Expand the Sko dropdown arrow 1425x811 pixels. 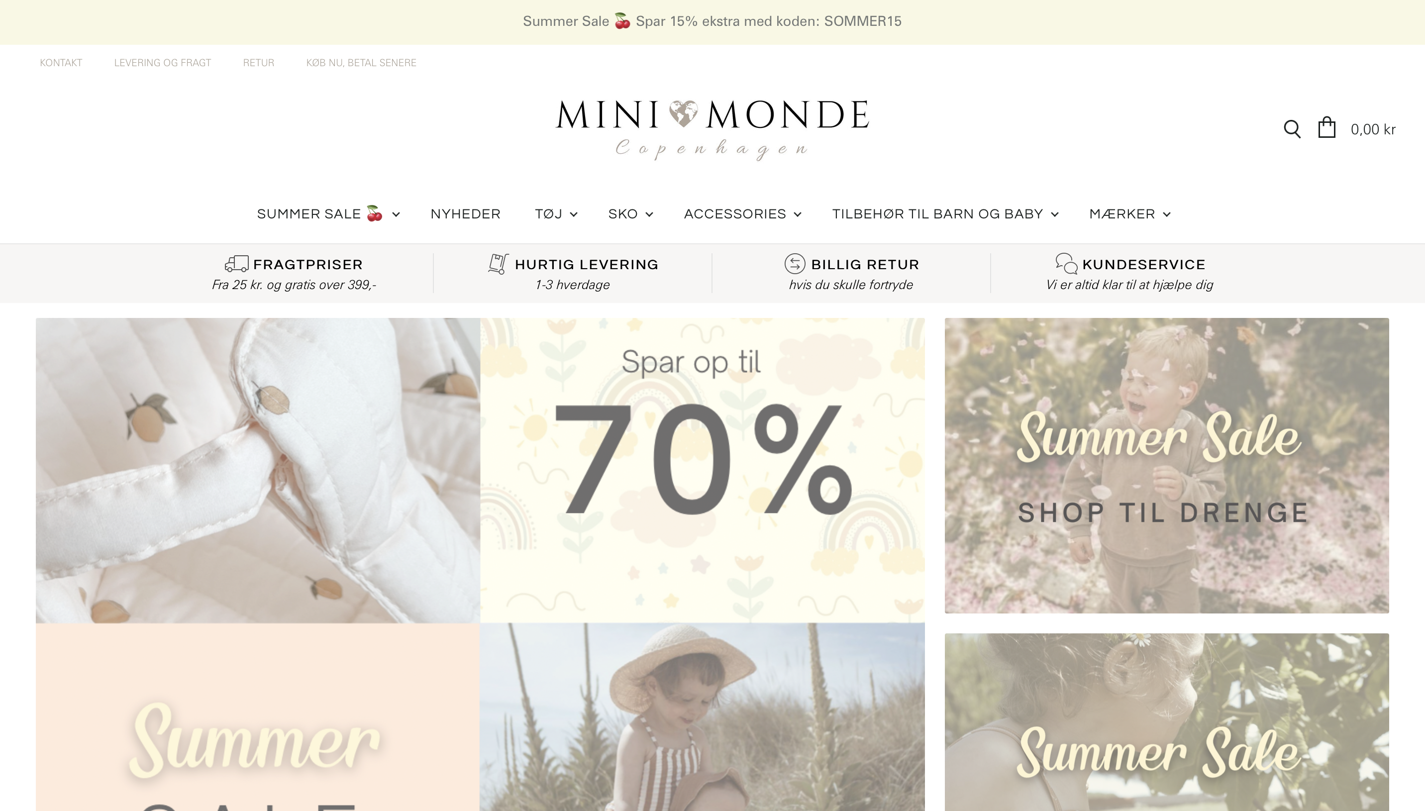(649, 214)
